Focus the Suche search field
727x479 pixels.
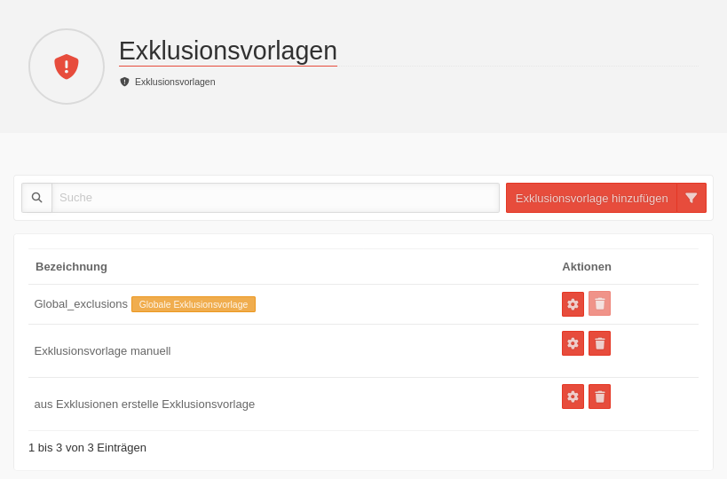tap(275, 198)
